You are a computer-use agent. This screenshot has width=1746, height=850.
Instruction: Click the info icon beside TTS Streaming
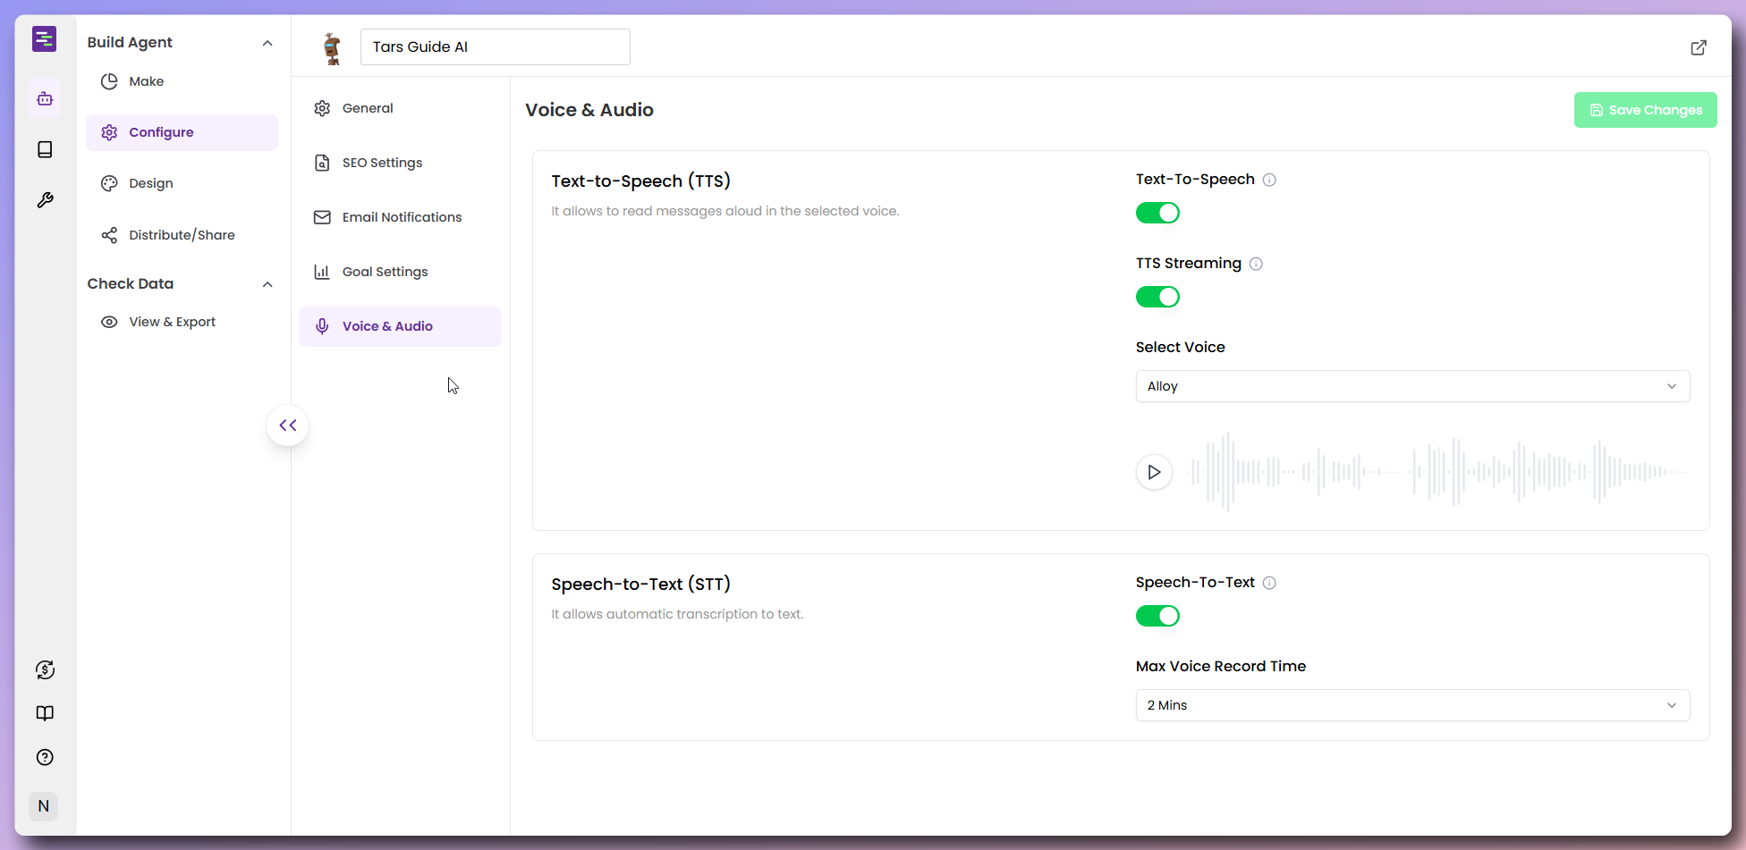pos(1256,264)
